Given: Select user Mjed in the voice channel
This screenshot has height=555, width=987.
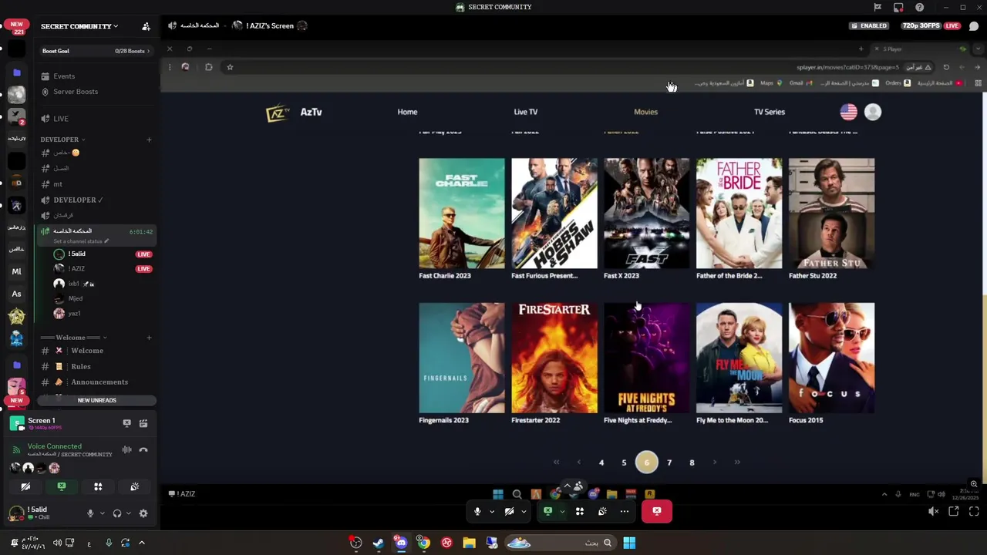Looking at the screenshot, I should click(x=75, y=298).
